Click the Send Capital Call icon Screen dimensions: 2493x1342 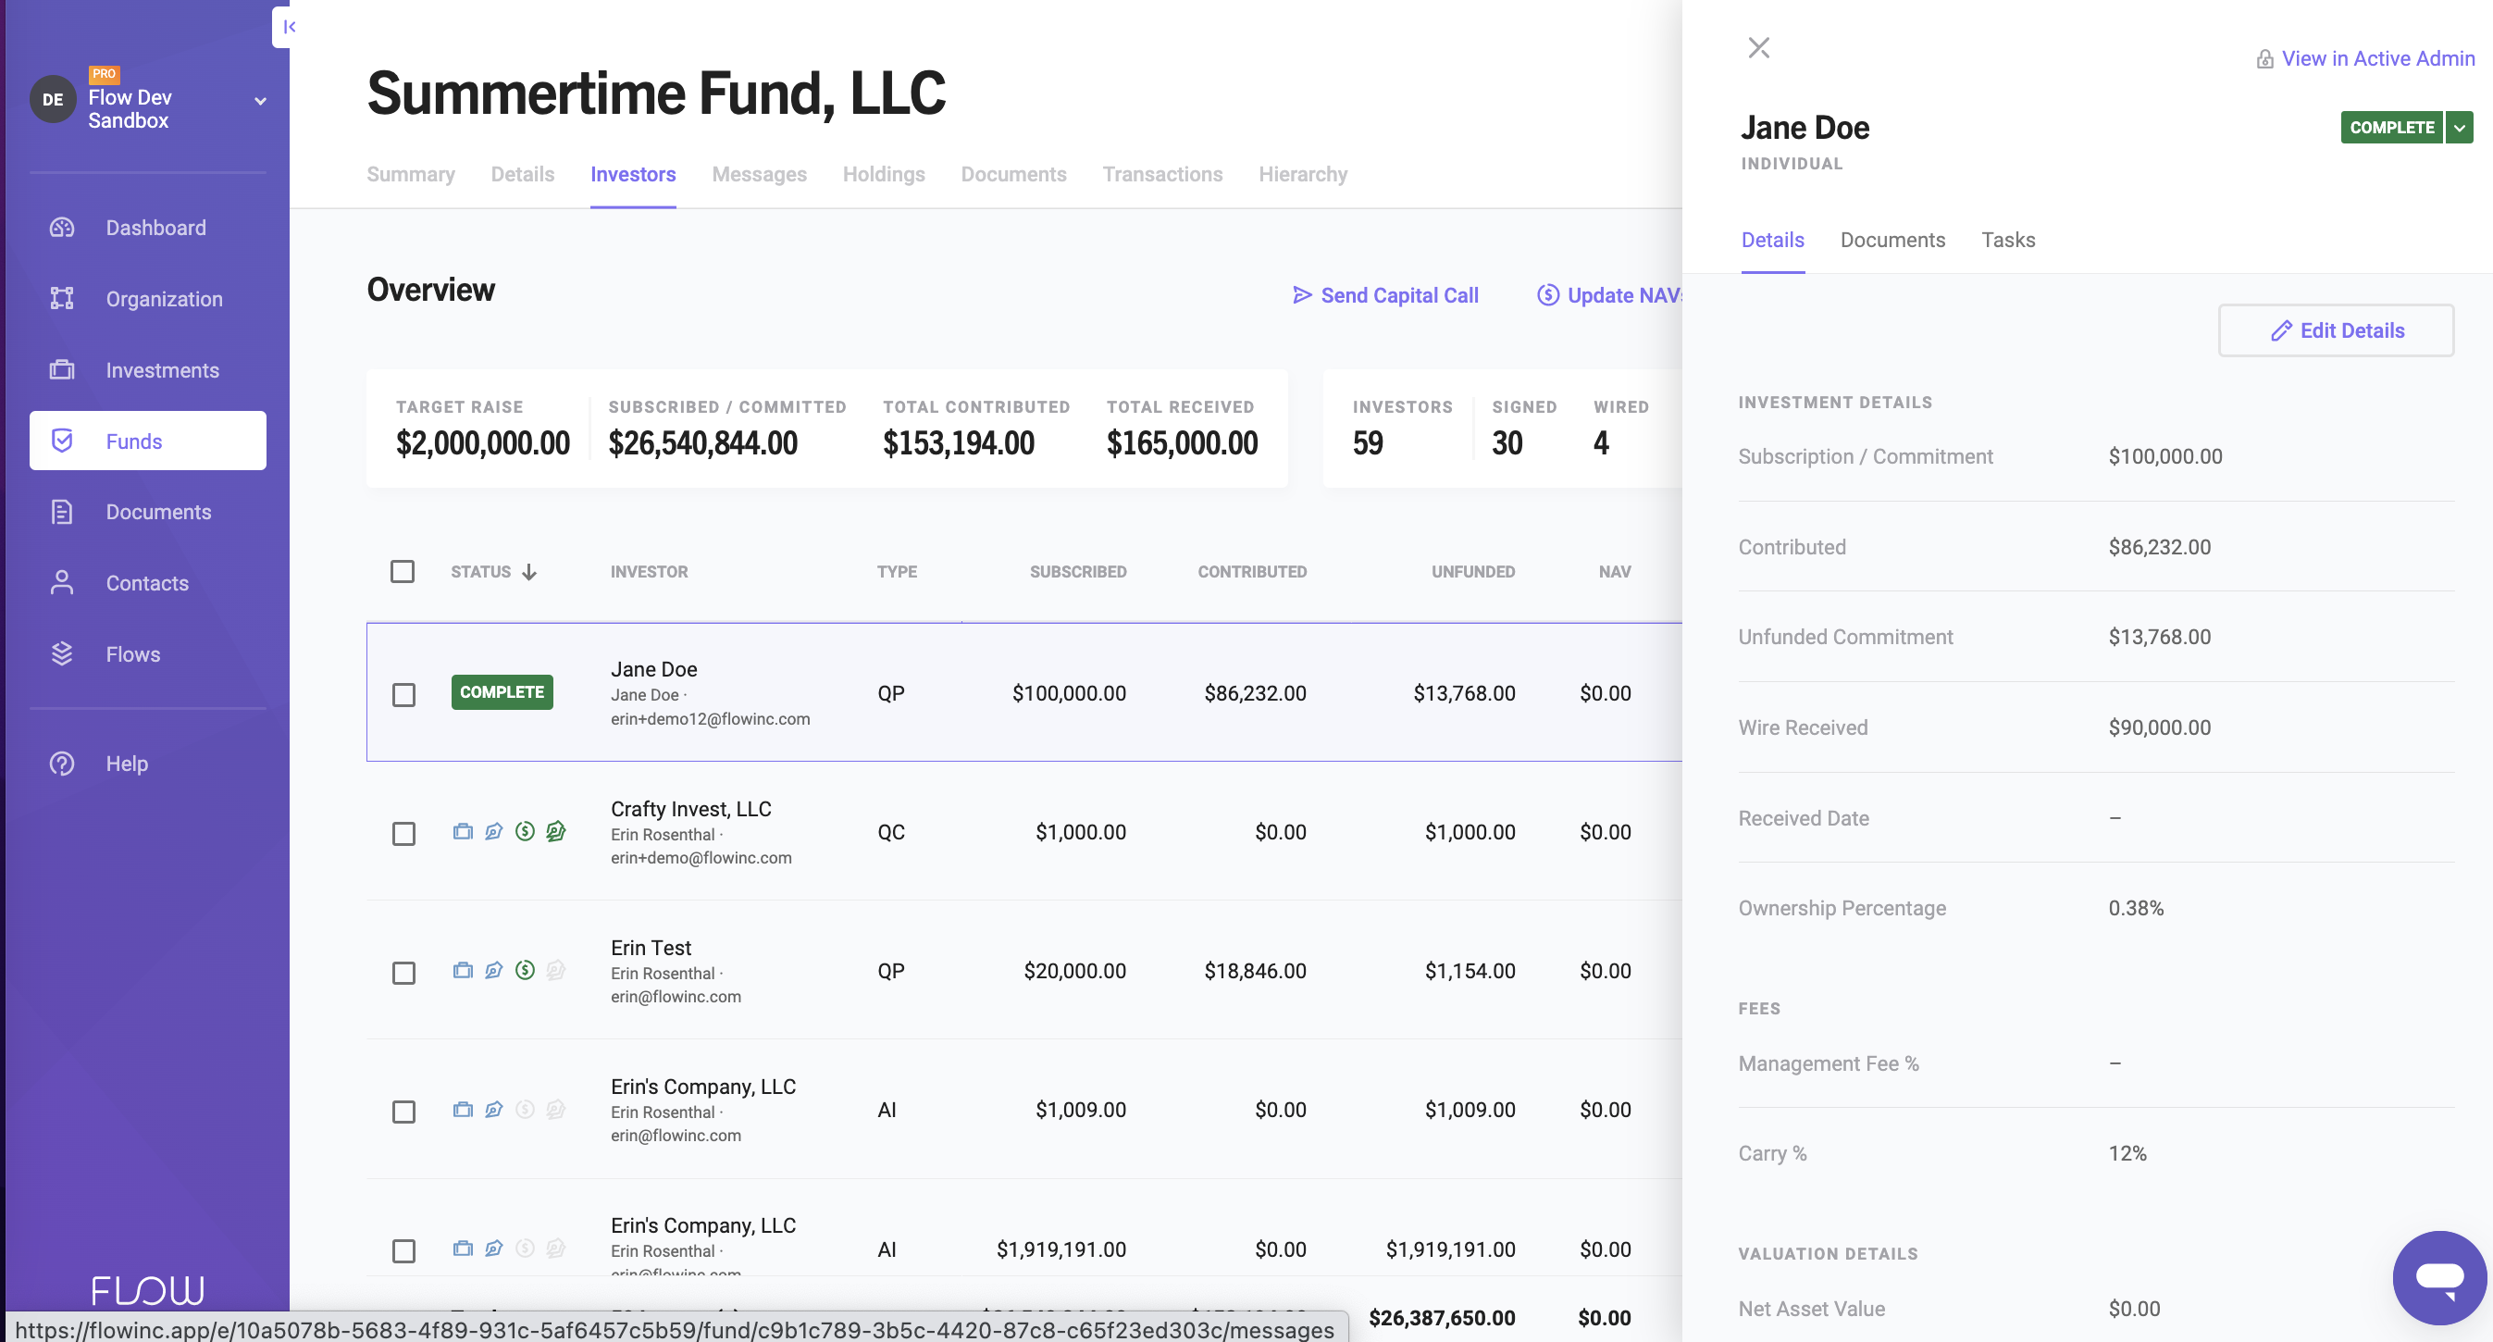coord(1302,296)
